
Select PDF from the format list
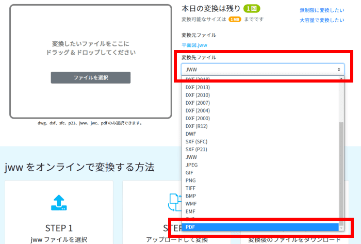coord(260,227)
